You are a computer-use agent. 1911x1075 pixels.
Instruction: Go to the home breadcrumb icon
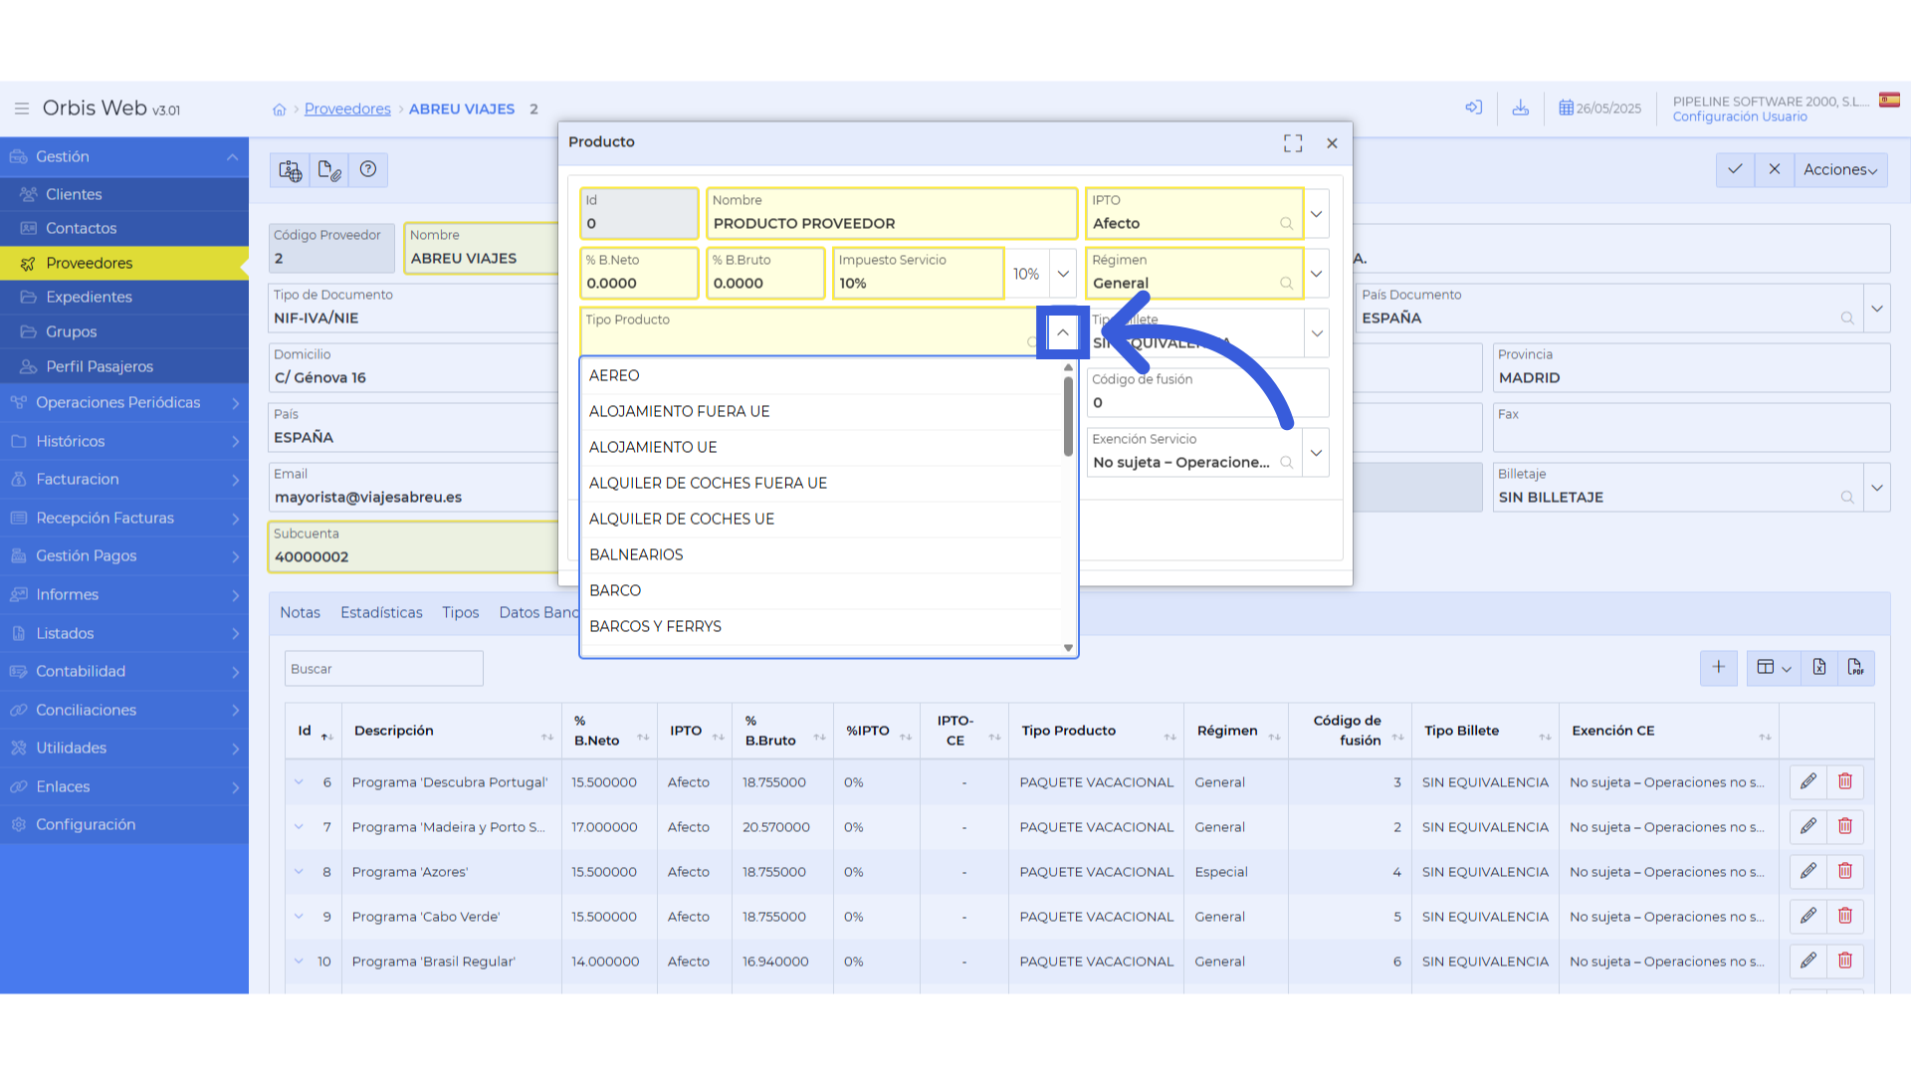pos(280,109)
